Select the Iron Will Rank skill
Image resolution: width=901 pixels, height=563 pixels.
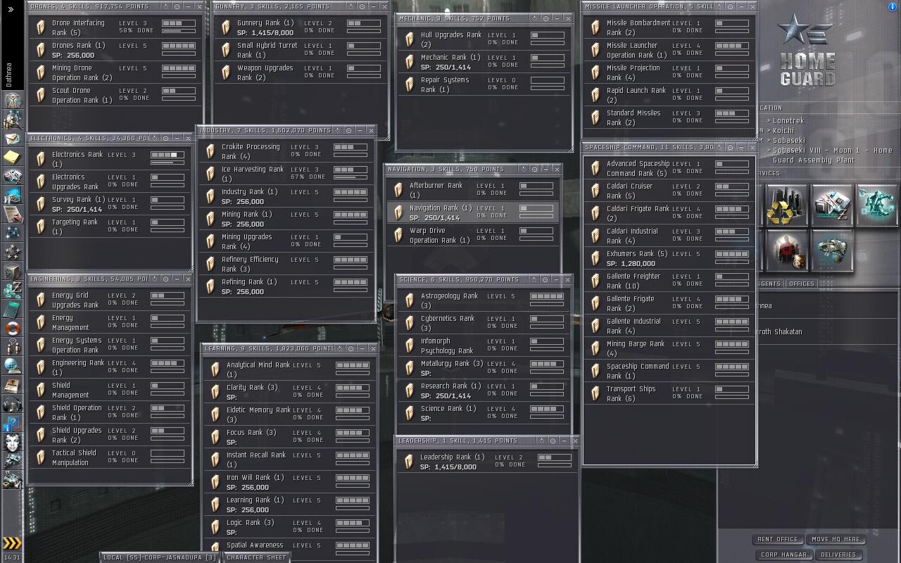[290, 482]
